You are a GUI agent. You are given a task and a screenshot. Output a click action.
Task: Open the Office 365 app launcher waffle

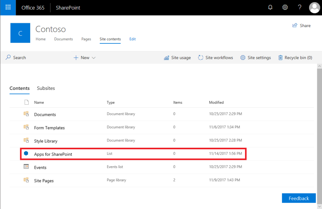[8, 8]
